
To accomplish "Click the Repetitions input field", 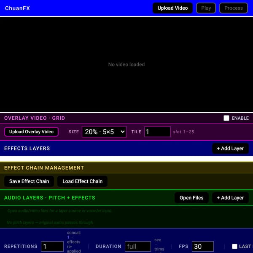I will click(52, 246).
